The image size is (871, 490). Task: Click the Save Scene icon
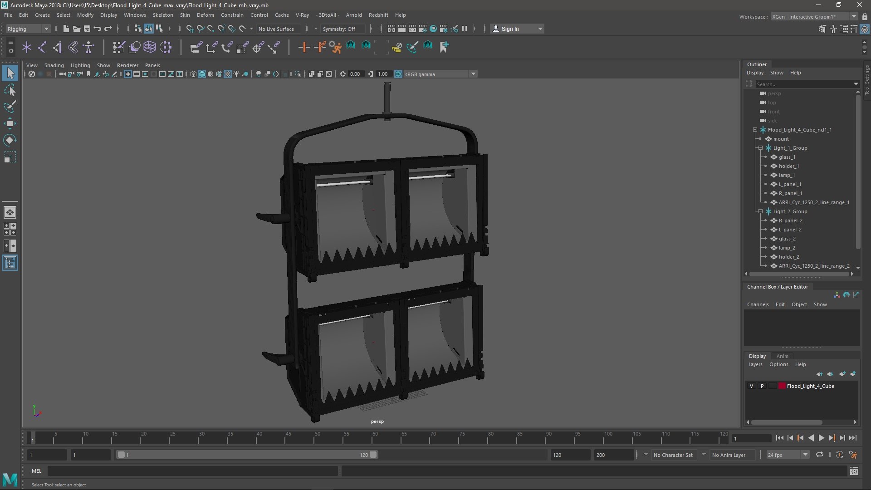pyautogui.click(x=87, y=29)
